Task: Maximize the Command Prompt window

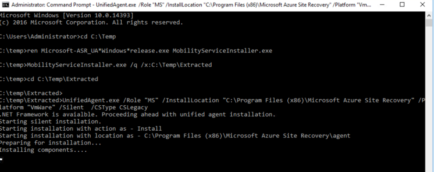Action: point(402,5)
